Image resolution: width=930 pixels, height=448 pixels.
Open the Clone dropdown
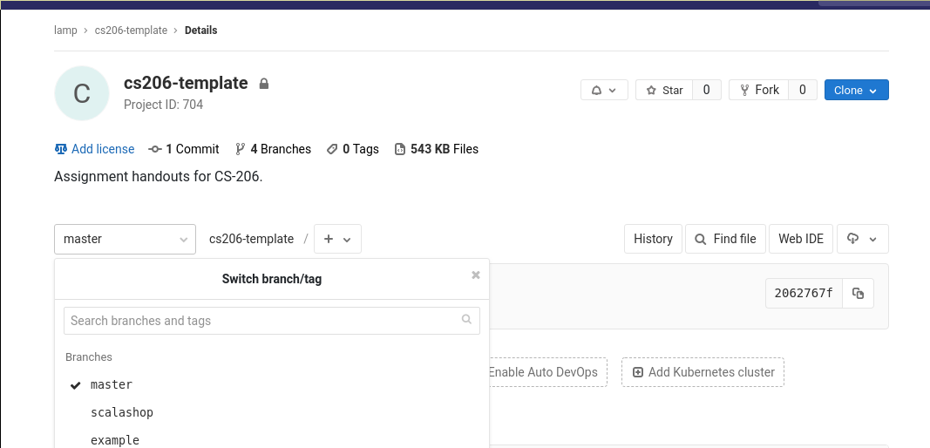856,90
